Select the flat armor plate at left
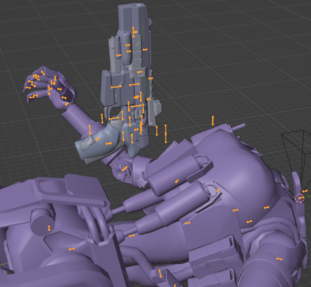This screenshot has width=311, height=287. (72, 191)
